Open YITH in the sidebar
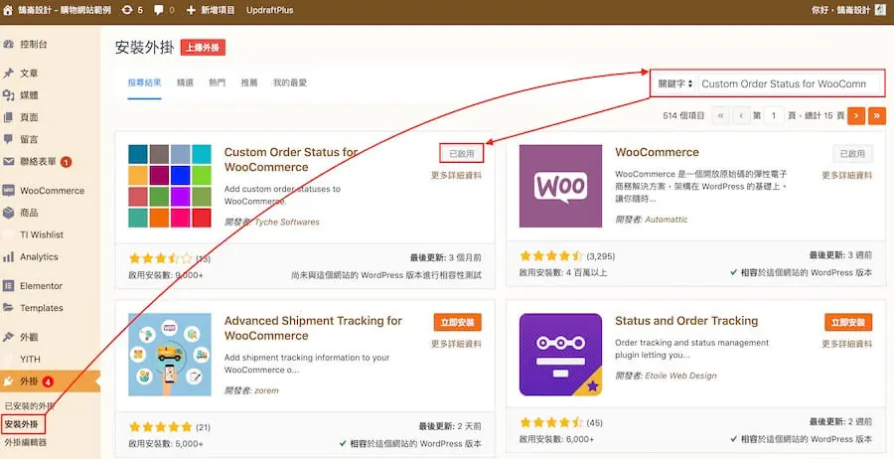894x459 pixels. click(30, 360)
